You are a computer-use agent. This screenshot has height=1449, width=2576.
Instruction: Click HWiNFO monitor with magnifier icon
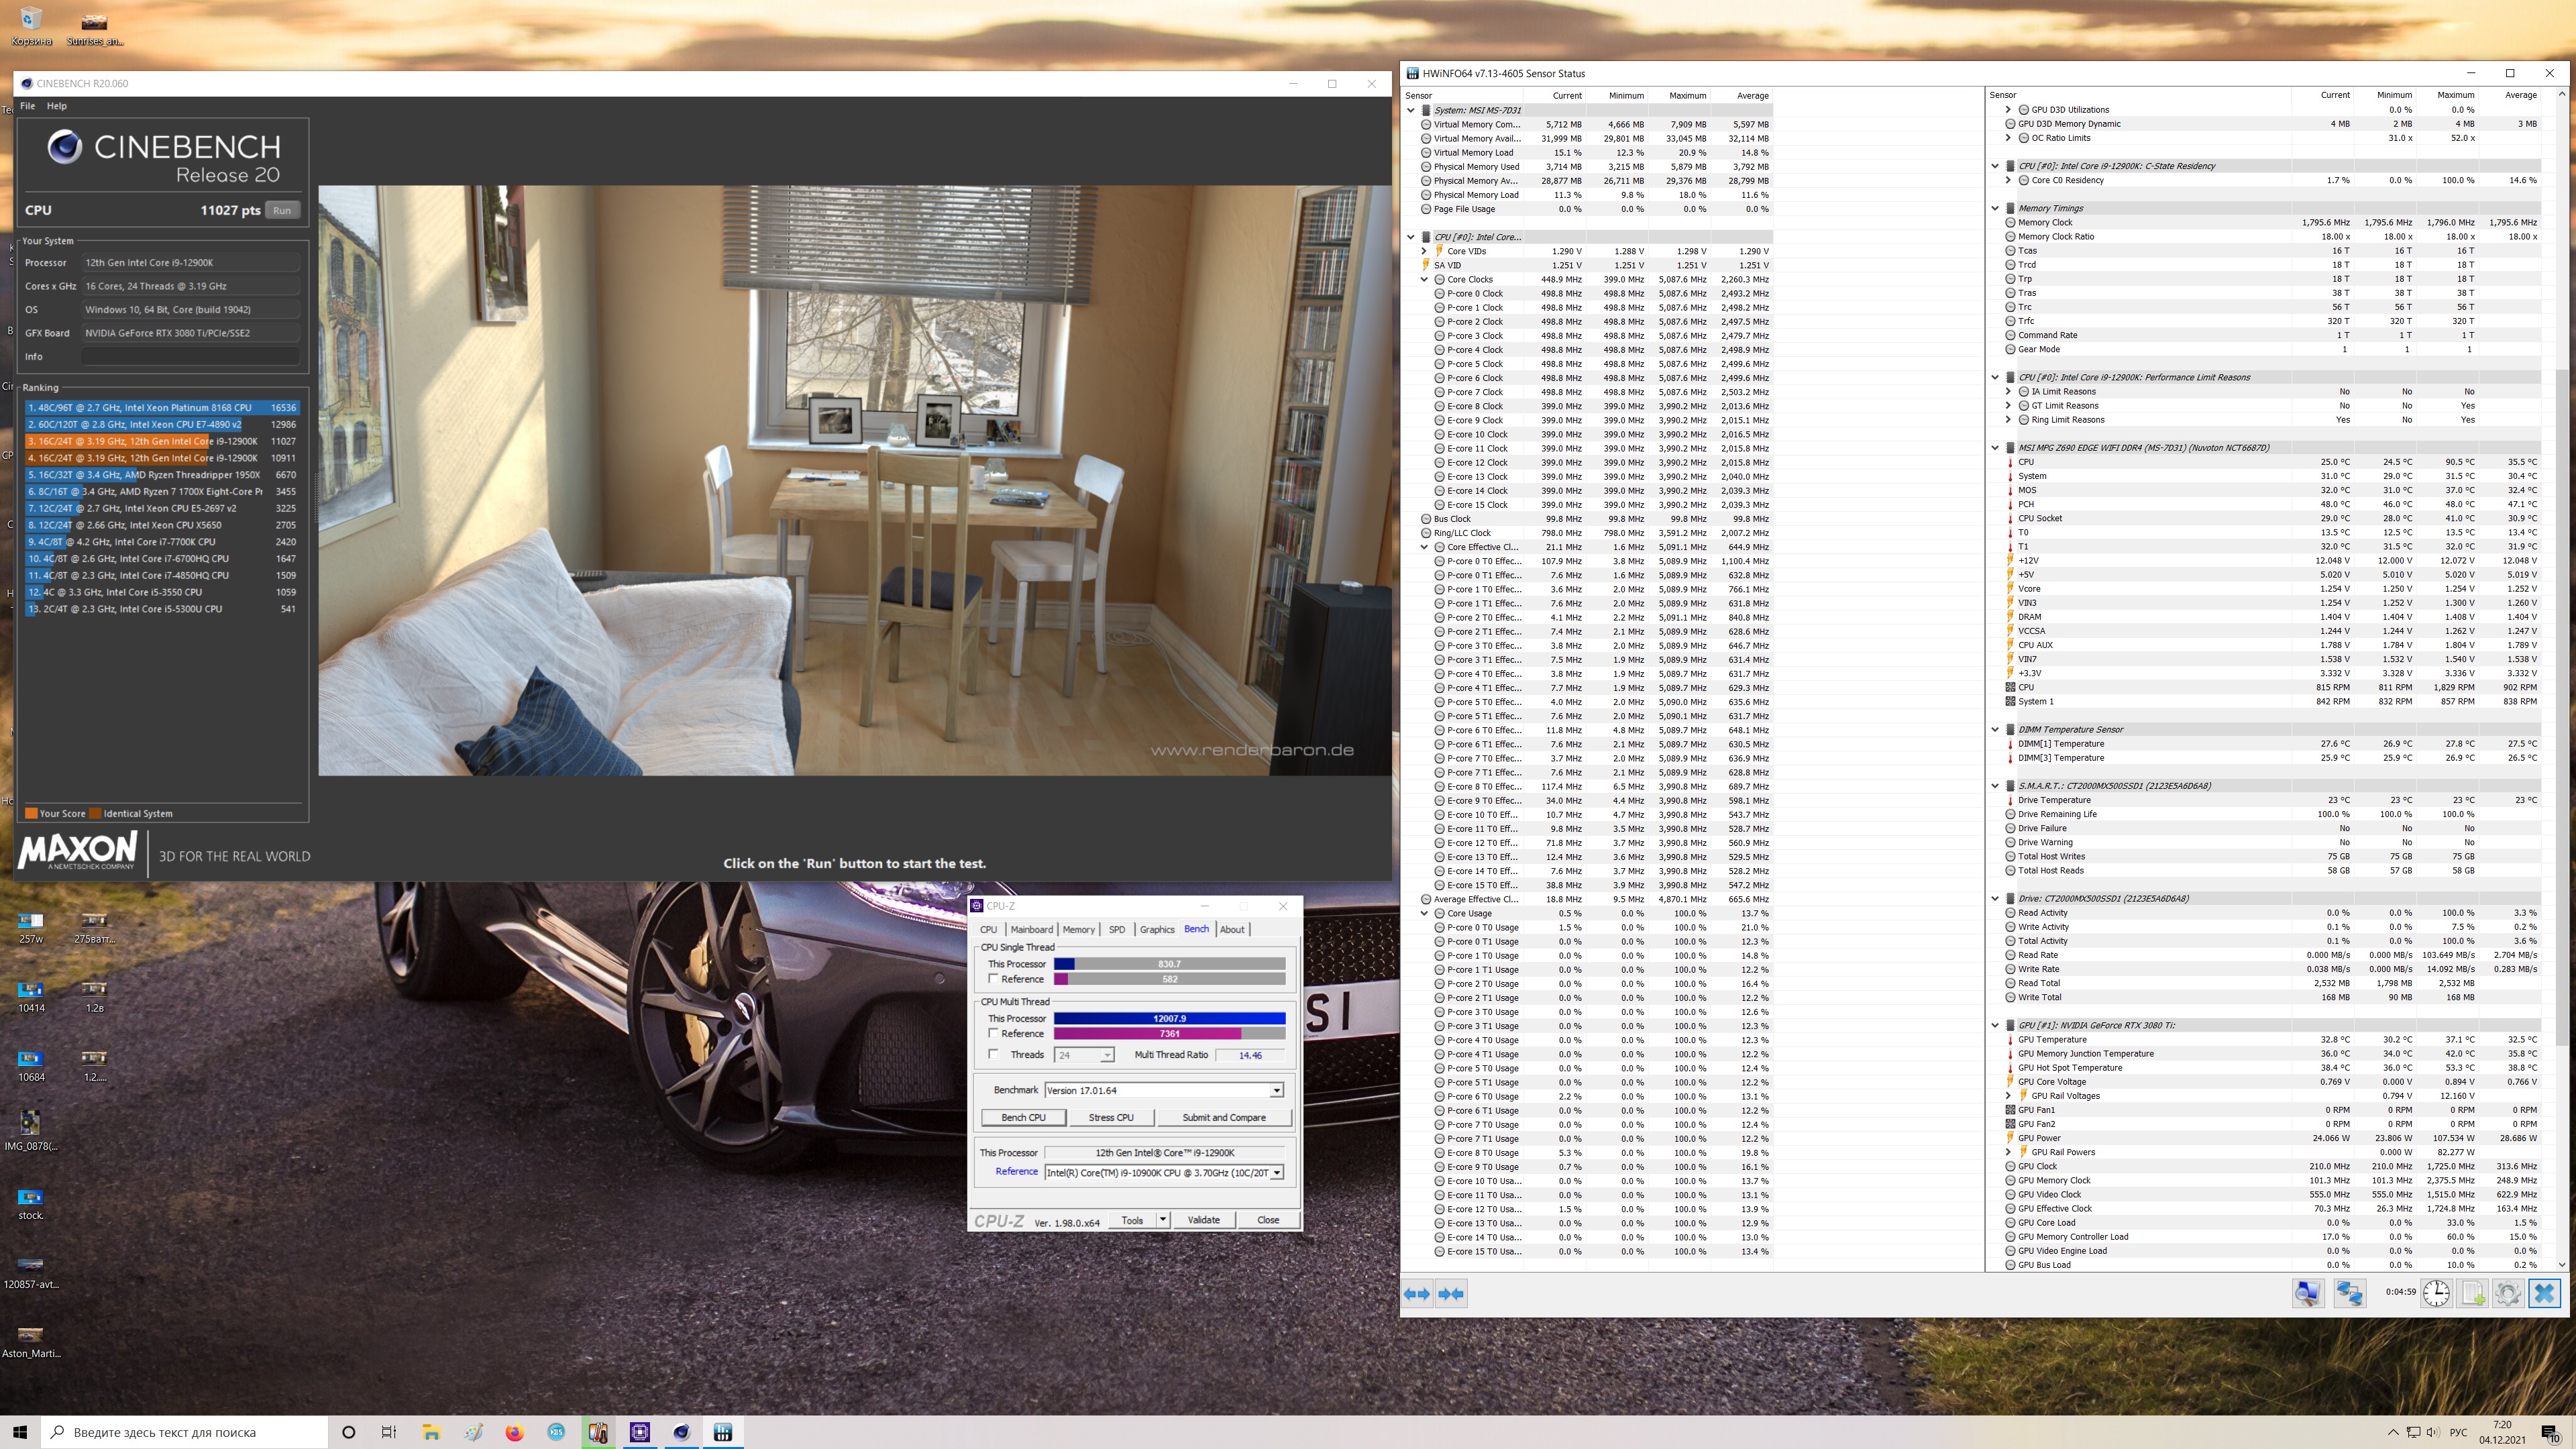2307,1294
